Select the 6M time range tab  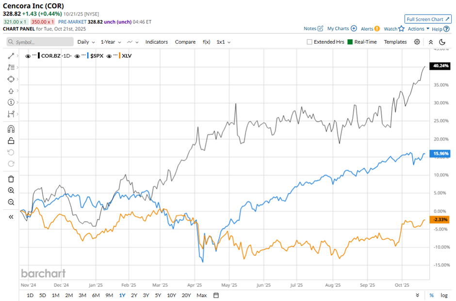96,295
